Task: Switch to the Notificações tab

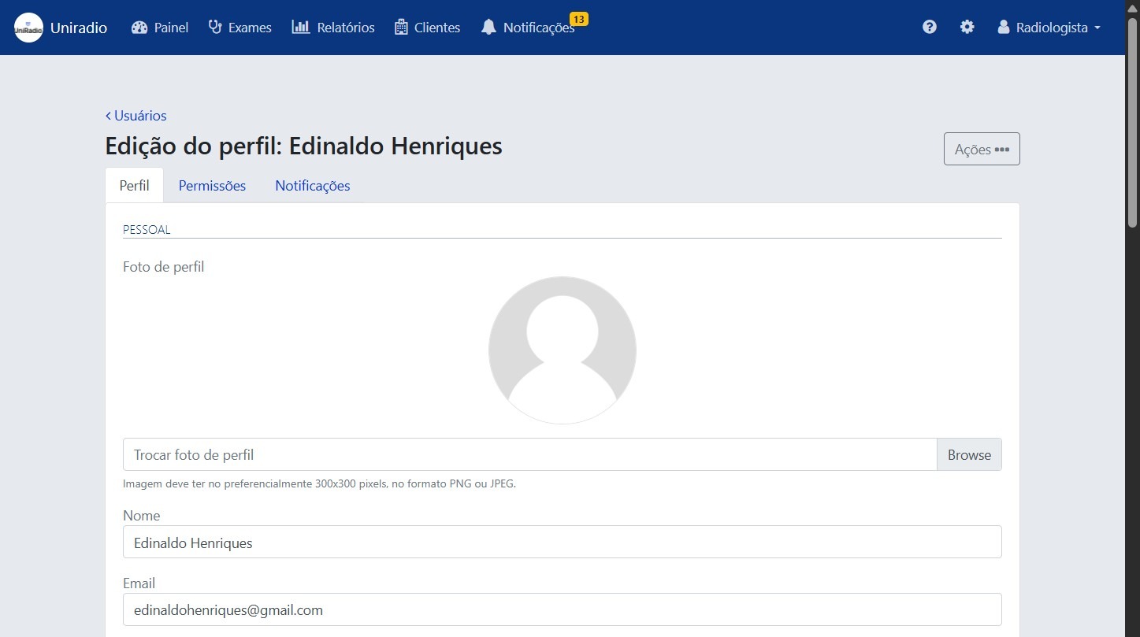Action: point(312,185)
